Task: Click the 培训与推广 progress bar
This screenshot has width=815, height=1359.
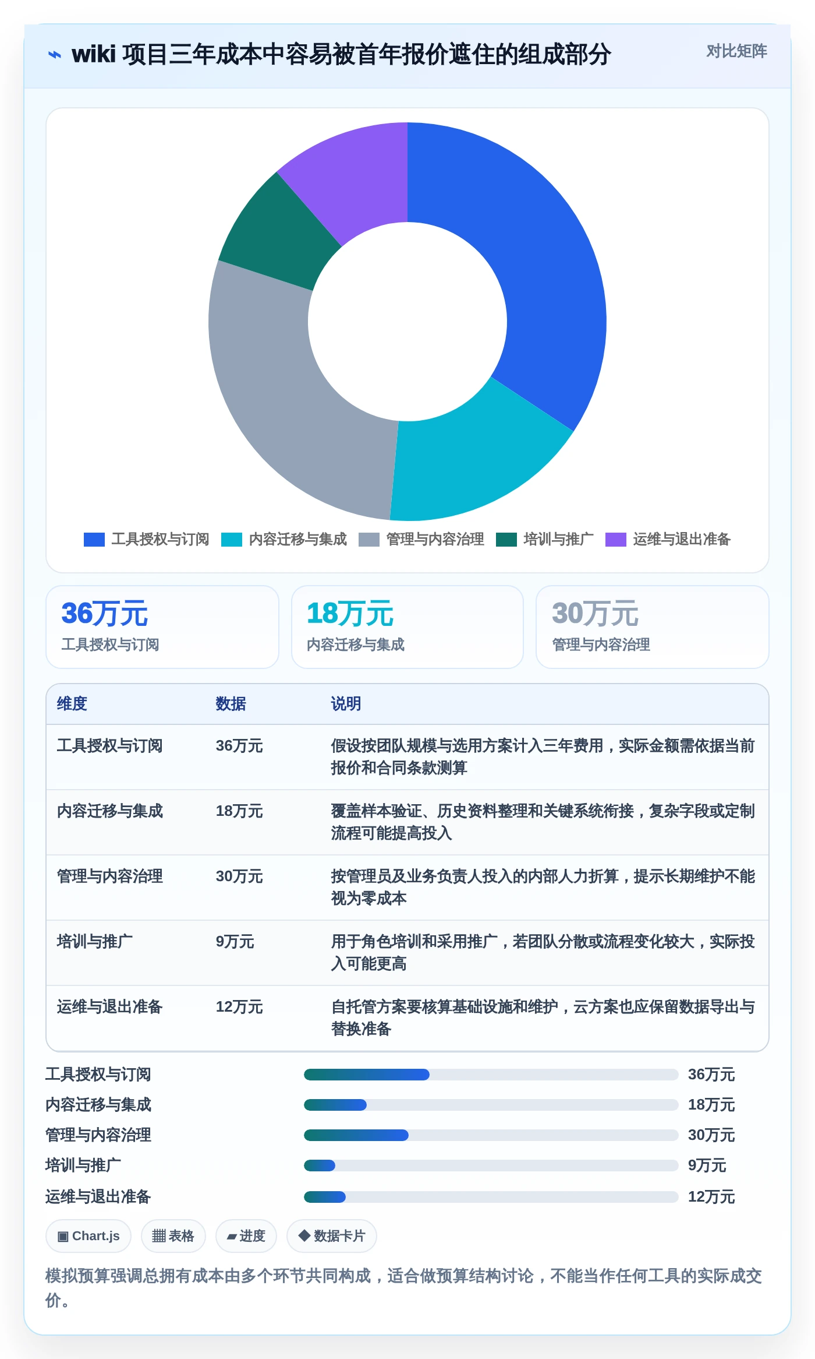Action: [491, 1166]
